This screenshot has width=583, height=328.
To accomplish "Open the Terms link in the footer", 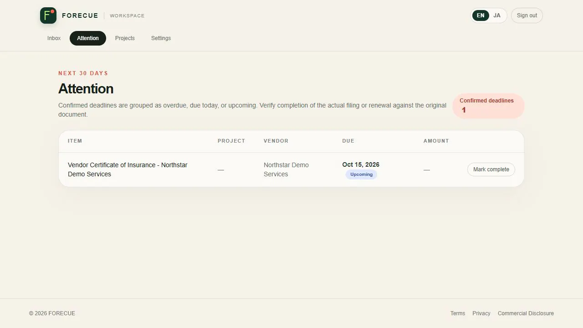I will [x=458, y=313].
